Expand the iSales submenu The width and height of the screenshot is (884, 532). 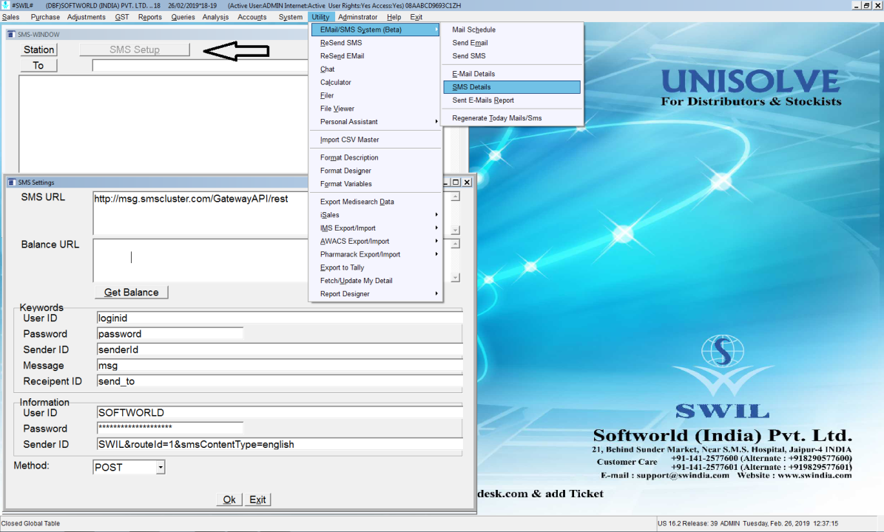point(375,215)
